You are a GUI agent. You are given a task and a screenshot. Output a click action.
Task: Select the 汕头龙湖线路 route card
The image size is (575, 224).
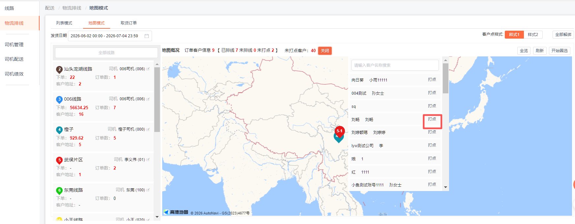pos(103,76)
